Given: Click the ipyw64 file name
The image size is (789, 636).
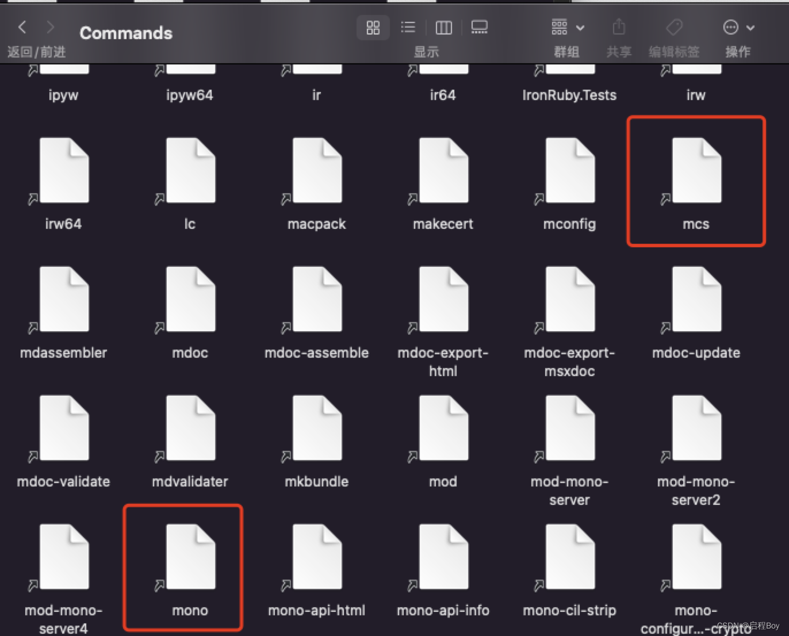Looking at the screenshot, I should point(190,95).
